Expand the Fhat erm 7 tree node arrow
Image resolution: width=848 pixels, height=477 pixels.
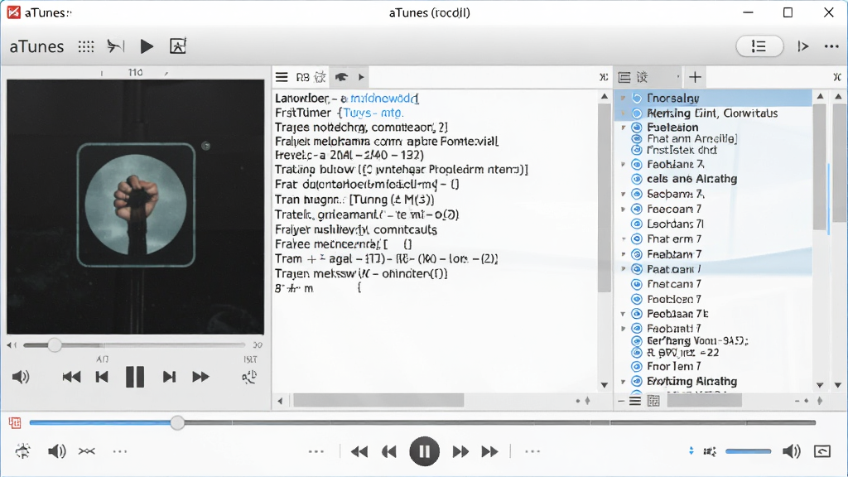624,239
